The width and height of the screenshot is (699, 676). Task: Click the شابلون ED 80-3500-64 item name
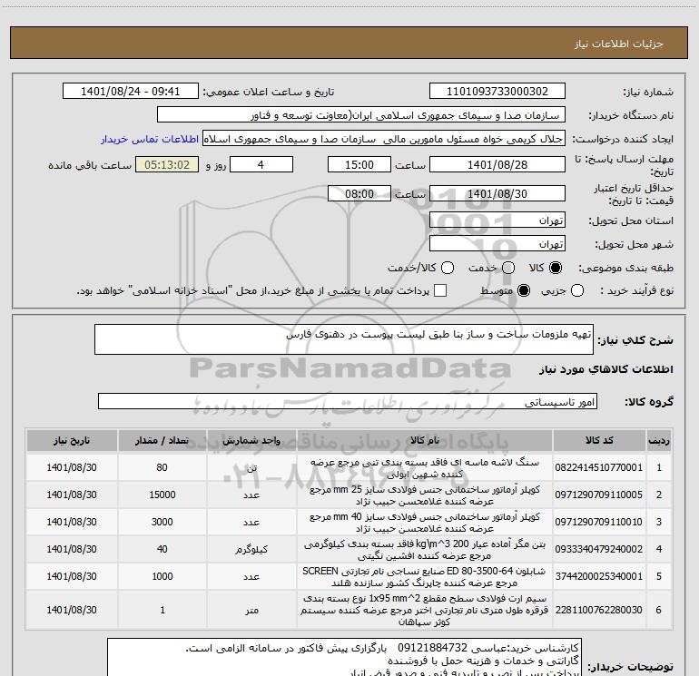425,576
